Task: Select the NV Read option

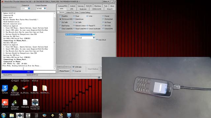Action: coord(103,22)
